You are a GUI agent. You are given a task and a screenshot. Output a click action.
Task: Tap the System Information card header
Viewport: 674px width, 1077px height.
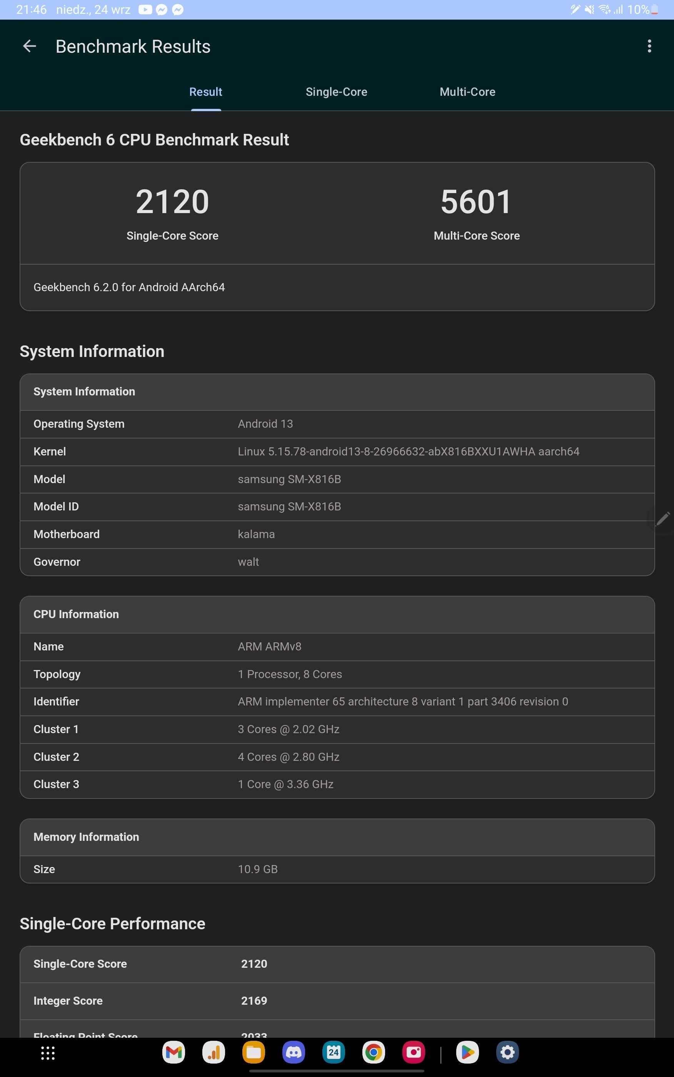point(337,392)
